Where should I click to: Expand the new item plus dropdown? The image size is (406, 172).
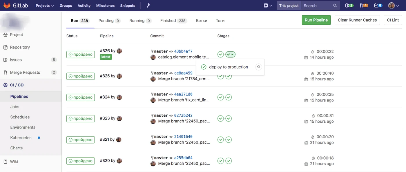(268, 6)
